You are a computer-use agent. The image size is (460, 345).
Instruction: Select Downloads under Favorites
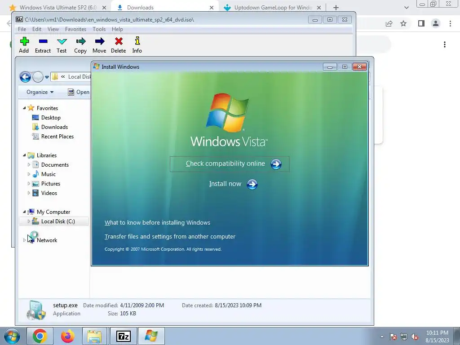coord(54,127)
